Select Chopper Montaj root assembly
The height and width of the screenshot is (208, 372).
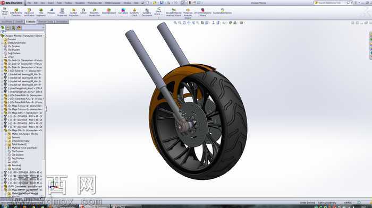(23, 36)
